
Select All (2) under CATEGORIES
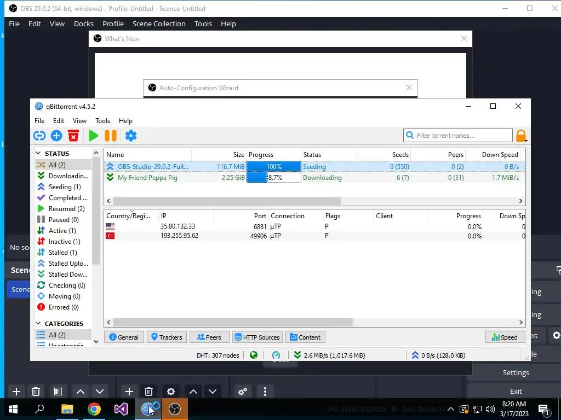click(x=63, y=335)
